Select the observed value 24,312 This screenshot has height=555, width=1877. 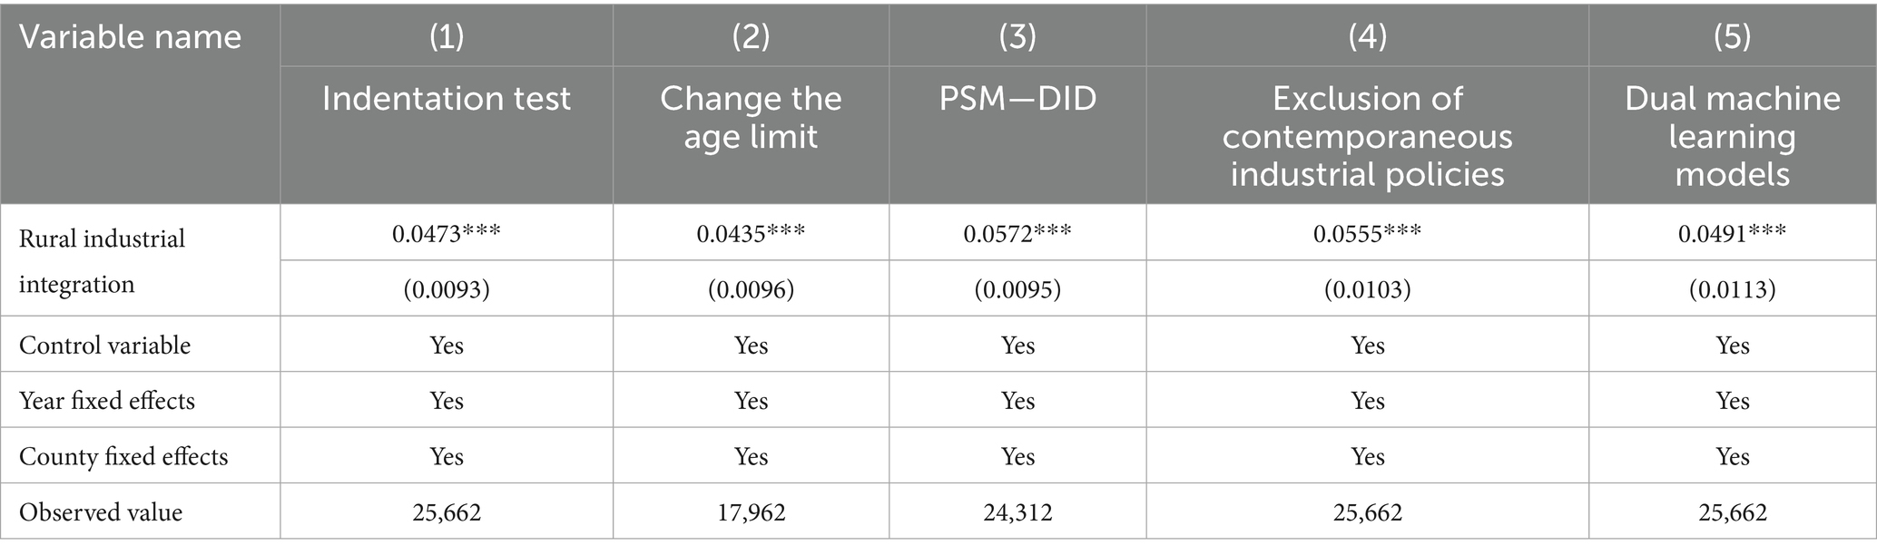point(1017,512)
